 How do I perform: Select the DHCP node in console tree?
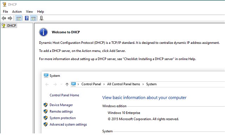(x=12, y=26)
